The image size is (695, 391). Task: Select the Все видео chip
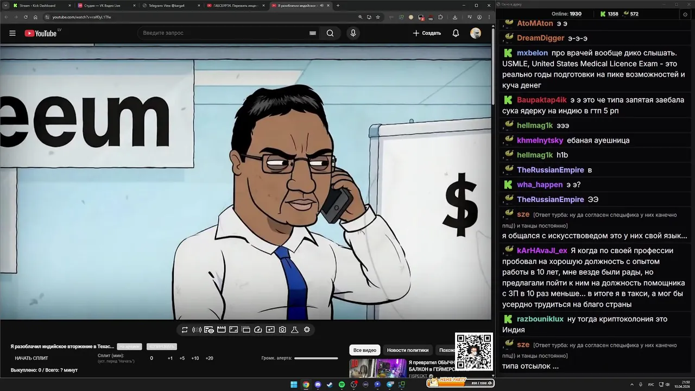(x=365, y=350)
